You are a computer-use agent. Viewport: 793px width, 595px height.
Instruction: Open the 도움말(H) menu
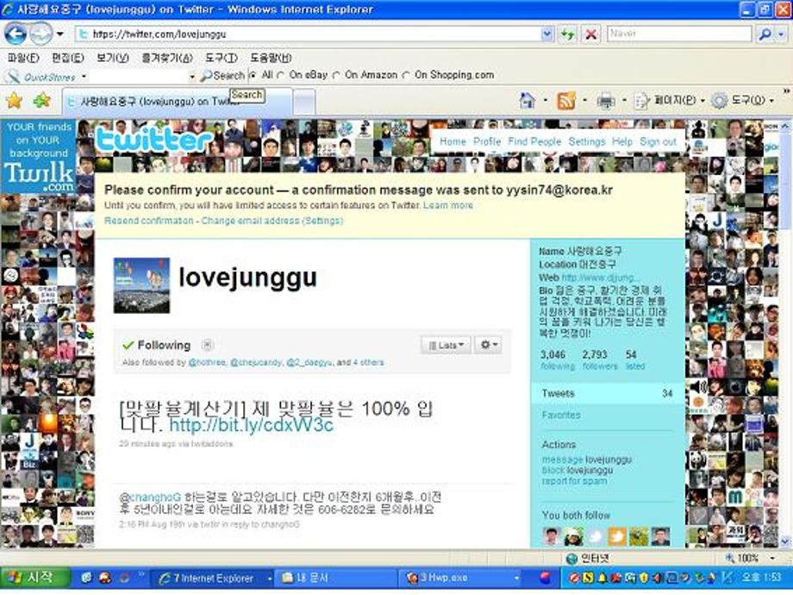tap(271, 58)
